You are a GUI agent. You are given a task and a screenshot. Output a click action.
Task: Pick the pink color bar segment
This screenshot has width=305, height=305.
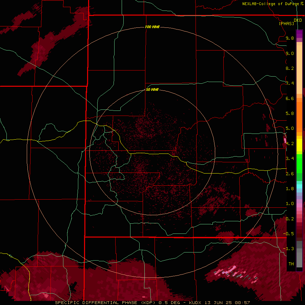point(299,205)
